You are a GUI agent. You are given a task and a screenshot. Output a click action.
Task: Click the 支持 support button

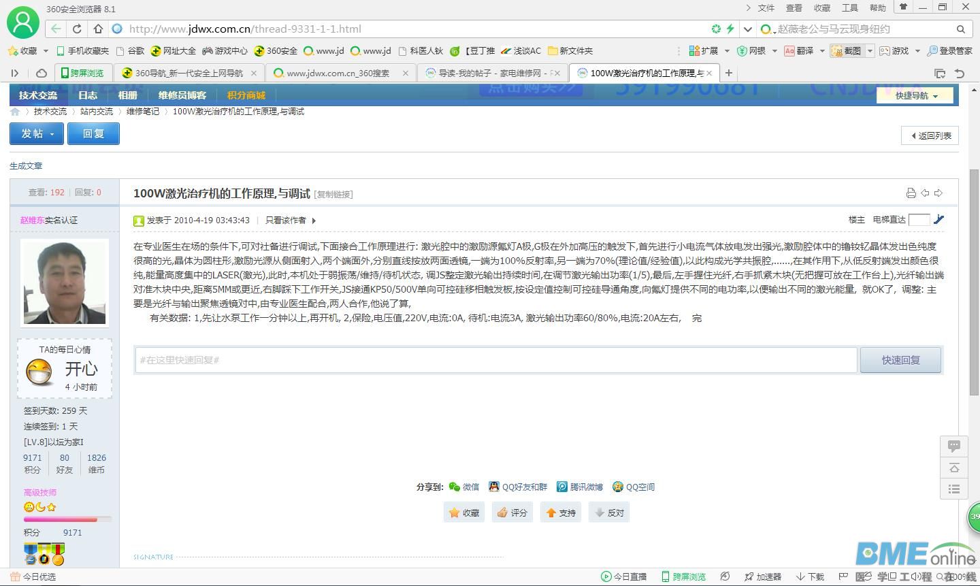click(560, 512)
